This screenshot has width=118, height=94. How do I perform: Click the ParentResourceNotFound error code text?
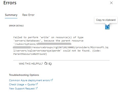click(x=30, y=54)
